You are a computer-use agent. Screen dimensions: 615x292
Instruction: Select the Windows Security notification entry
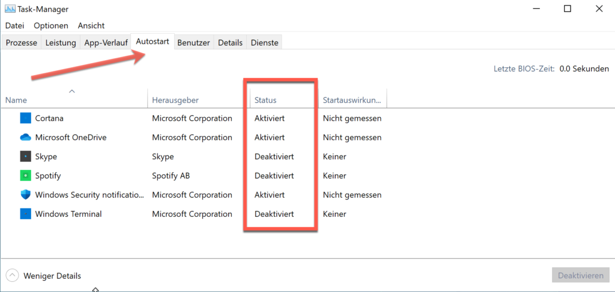[x=89, y=195]
